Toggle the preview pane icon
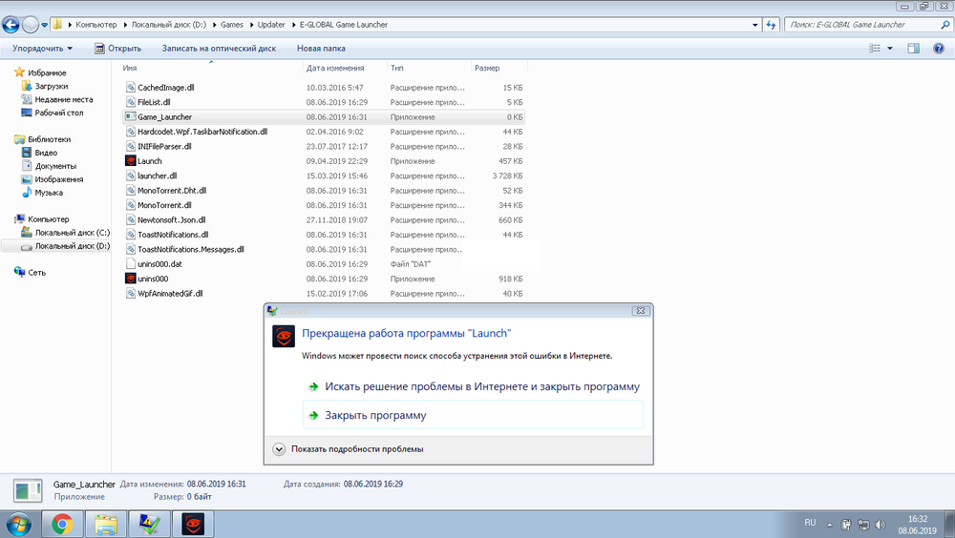The width and height of the screenshot is (955, 538). [913, 48]
